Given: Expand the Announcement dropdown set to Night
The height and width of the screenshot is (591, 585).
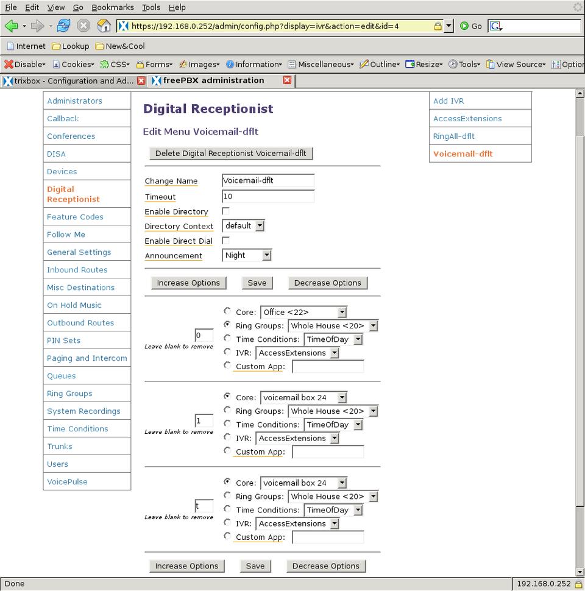Looking at the screenshot, I should pyautogui.click(x=266, y=255).
